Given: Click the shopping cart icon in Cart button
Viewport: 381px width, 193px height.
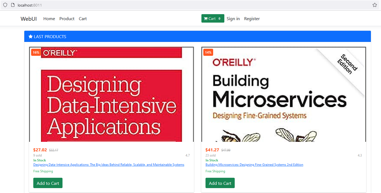Looking at the screenshot, I should click(206, 19).
